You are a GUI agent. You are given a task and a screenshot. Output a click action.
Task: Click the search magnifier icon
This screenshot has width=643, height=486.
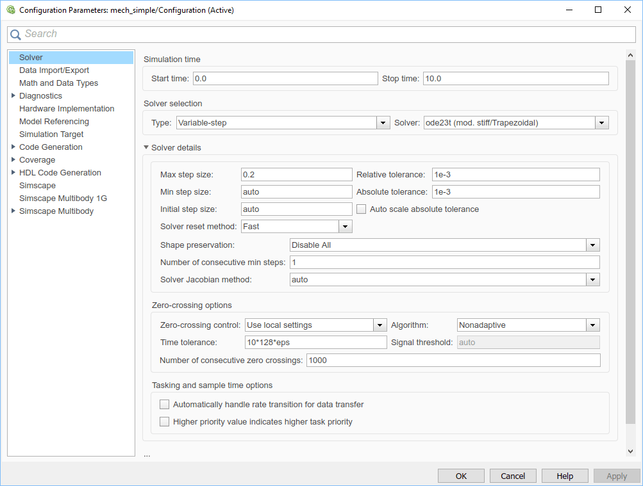(x=15, y=35)
